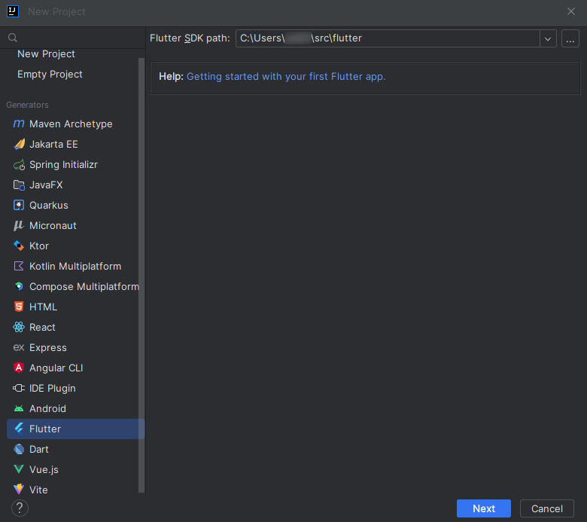The width and height of the screenshot is (587, 522).
Task: Click the Kotlin Multiplatform icon
Action: (19, 266)
